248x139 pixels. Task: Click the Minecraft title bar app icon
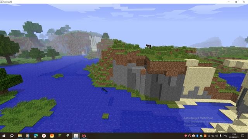tap(2, 2)
